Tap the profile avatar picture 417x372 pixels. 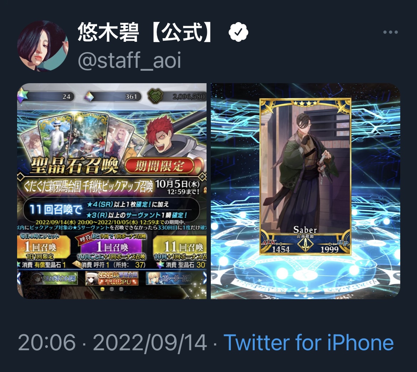43,46
